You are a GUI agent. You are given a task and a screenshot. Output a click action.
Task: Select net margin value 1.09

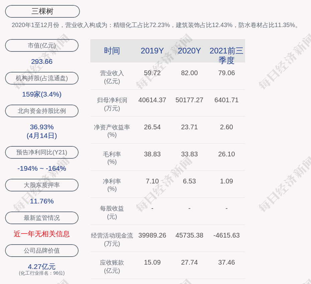(226, 181)
